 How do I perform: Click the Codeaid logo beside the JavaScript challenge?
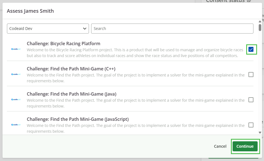(16, 125)
